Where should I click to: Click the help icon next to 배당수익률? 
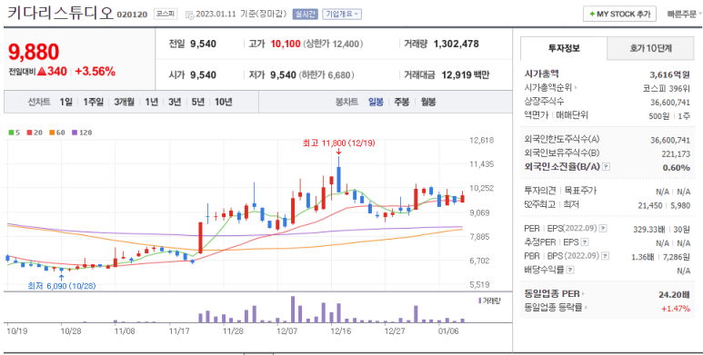[570, 270]
